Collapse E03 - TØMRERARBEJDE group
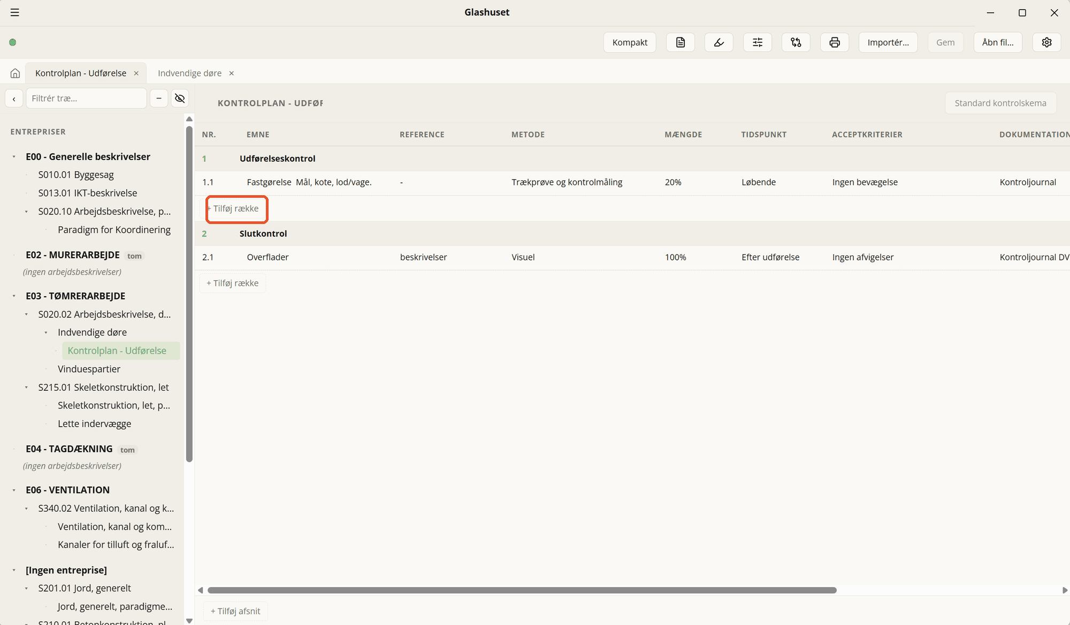This screenshot has width=1070, height=625. point(14,296)
